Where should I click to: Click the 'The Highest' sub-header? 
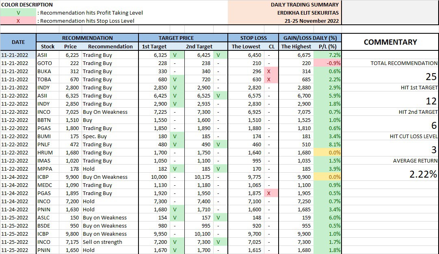click(296, 46)
